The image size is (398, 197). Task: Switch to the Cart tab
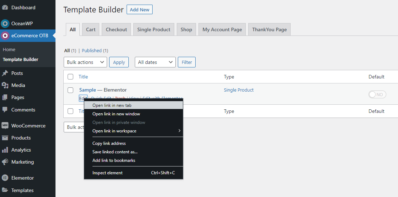pyautogui.click(x=91, y=29)
